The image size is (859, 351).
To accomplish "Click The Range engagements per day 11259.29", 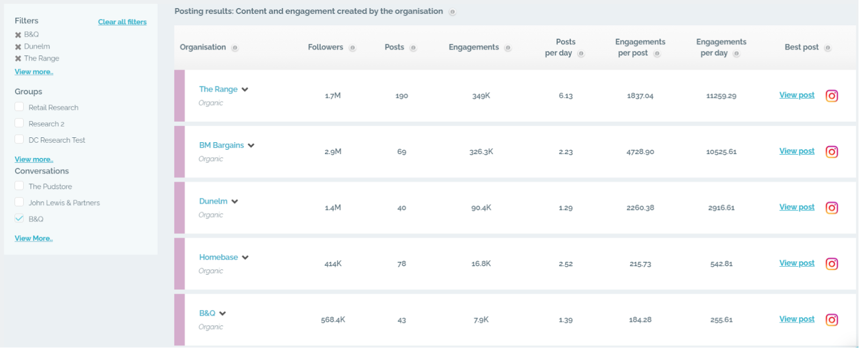I will coord(721,96).
